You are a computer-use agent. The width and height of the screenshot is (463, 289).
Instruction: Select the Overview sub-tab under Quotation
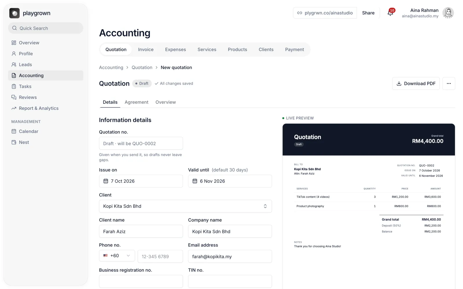166,102
